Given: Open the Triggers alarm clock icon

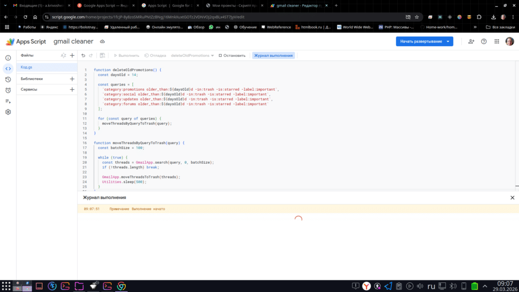Looking at the screenshot, I should coord(8,90).
